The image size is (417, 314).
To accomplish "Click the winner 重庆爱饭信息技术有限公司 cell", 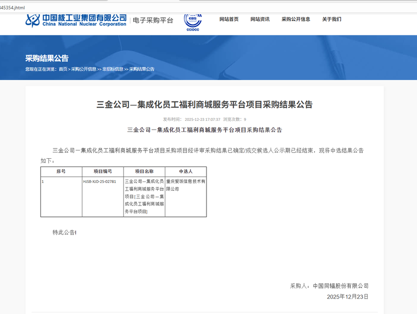I will point(186,197).
